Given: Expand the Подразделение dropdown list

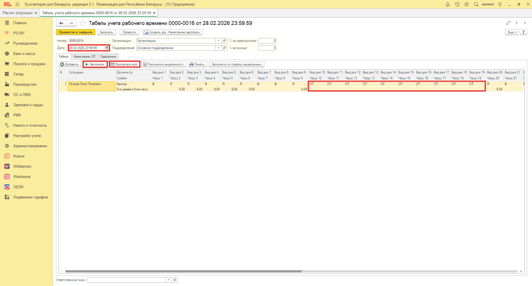Looking at the screenshot, I should [218, 48].
